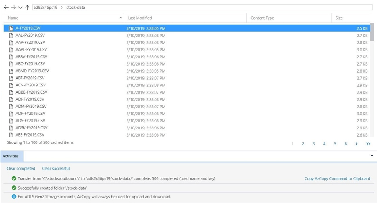Viewport: 377px width, 203px height.
Task: Copy AzCopy Command to Clipboard
Action: pyautogui.click(x=337, y=178)
